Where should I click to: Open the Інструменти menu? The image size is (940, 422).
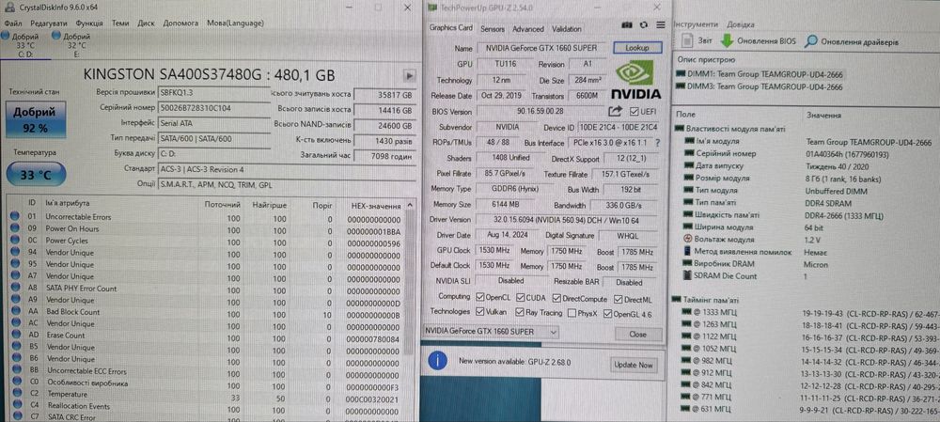(696, 24)
